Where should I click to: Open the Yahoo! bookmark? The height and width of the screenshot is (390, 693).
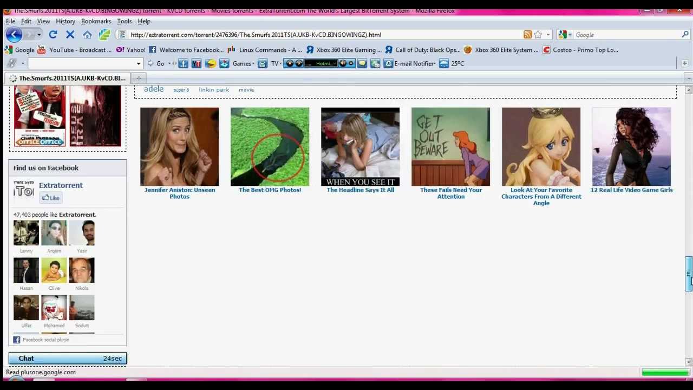[130, 50]
